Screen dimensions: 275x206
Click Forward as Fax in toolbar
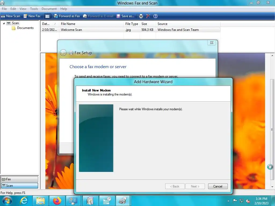click(x=67, y=16)
